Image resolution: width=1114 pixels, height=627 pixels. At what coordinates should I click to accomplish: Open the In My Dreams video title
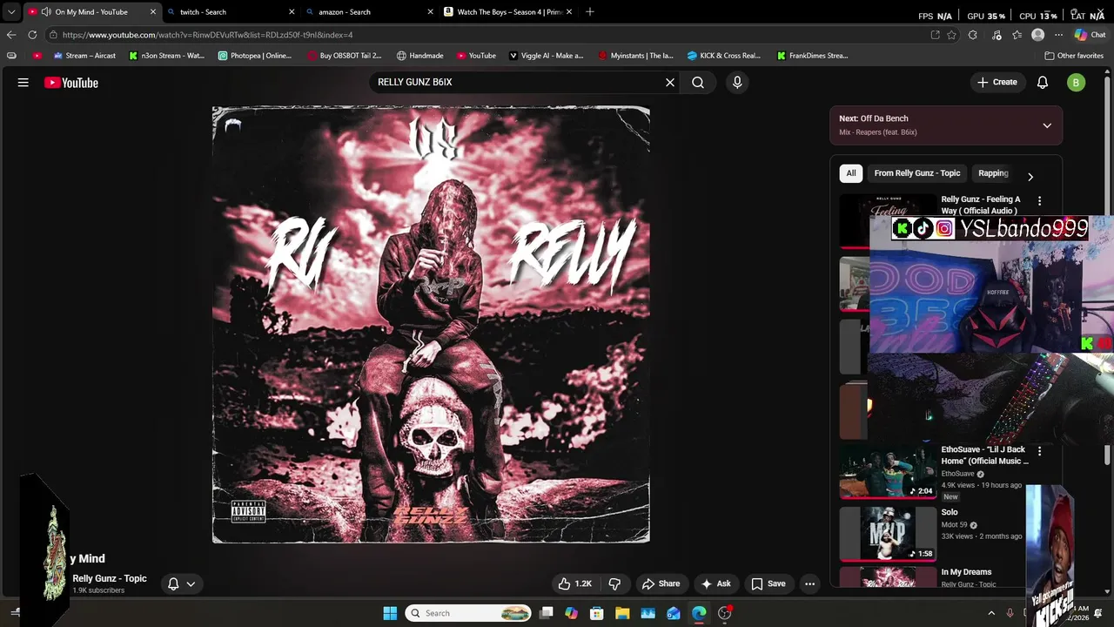[966, 572]
